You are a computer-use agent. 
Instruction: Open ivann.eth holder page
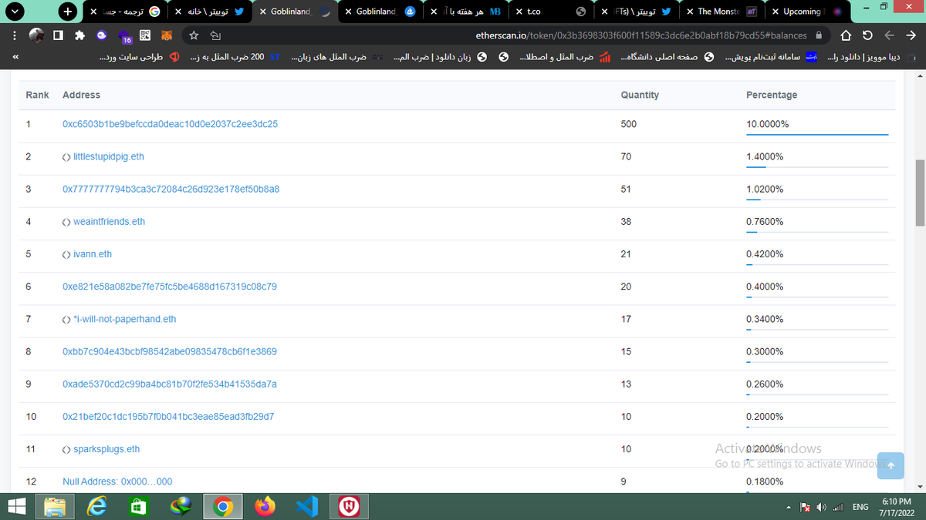click(92, 253)
